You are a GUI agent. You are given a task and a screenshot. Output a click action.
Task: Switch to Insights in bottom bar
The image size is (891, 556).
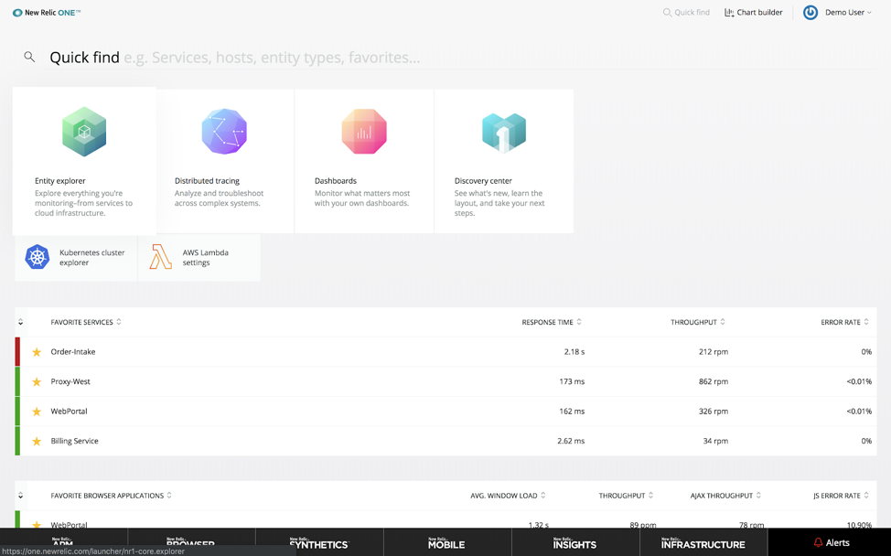(575, 542)
